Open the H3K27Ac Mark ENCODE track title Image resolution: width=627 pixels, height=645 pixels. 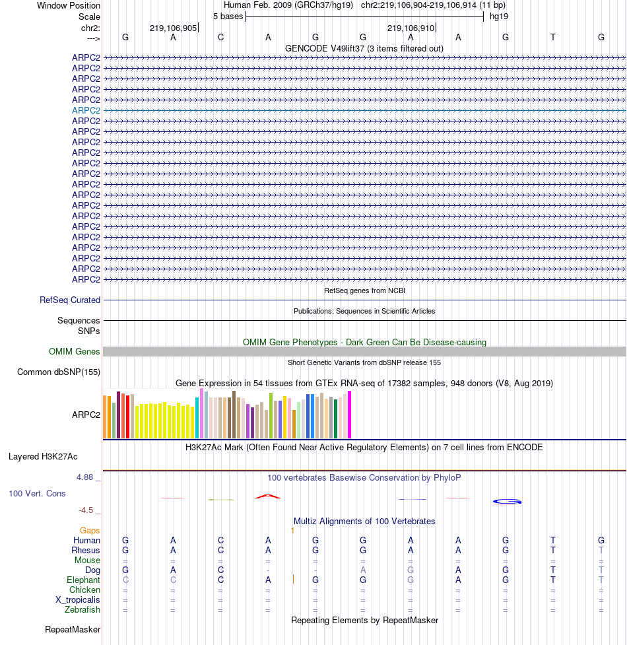364,448
